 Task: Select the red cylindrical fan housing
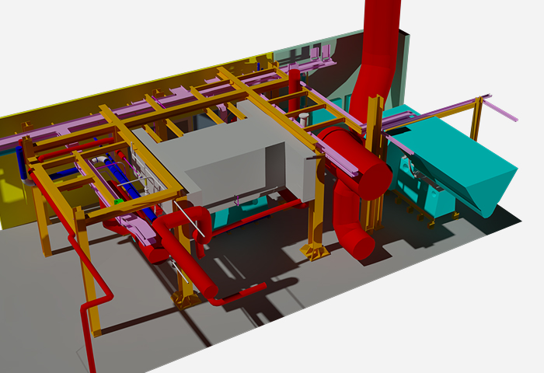[359, 165]
